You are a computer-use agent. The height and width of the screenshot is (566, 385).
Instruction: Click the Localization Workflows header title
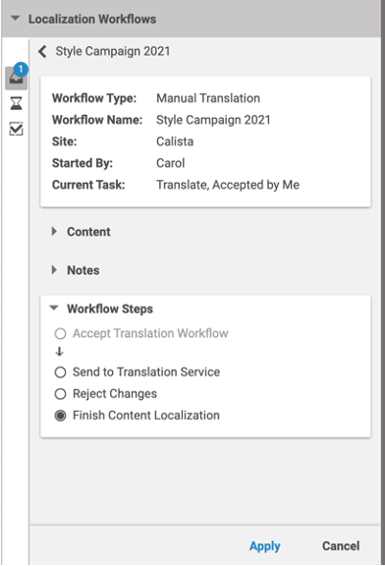coord(92,19)
